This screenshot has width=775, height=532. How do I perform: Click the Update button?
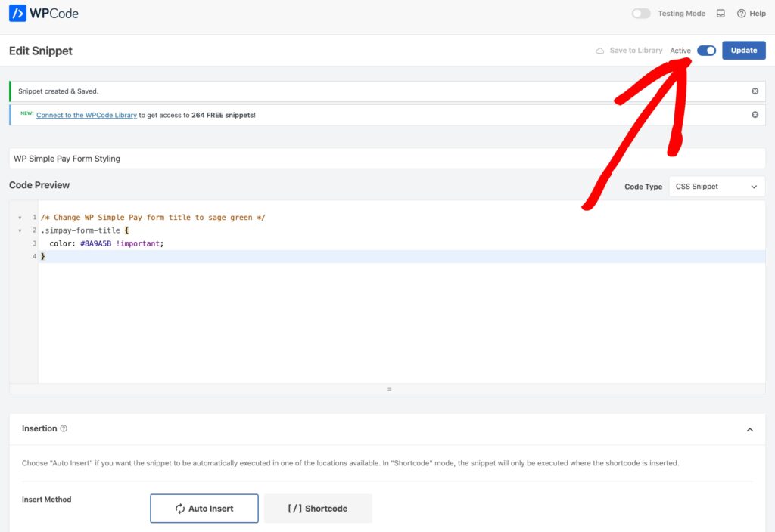(x=743, y=51)
